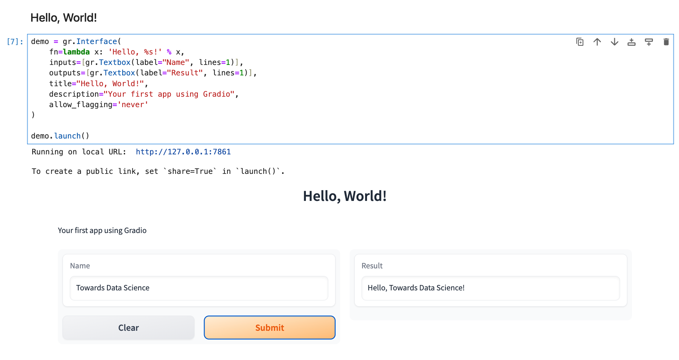This screenshot has height=360, width=679.
Task: Click the 'Name' label text
Action: point(80,266)
